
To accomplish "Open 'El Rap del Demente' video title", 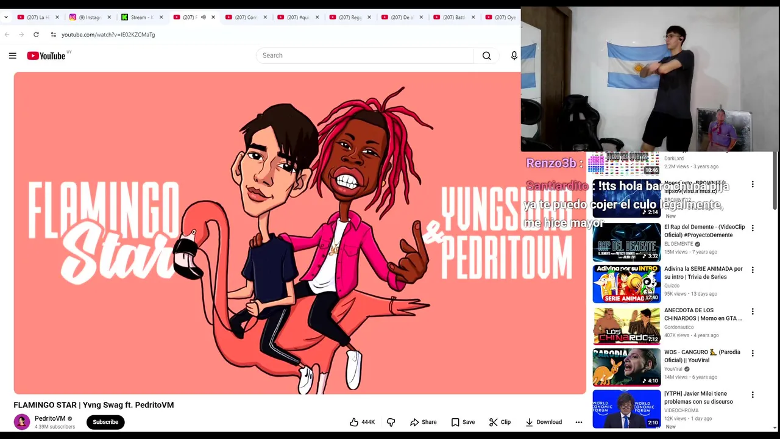I will coord(704,231).
